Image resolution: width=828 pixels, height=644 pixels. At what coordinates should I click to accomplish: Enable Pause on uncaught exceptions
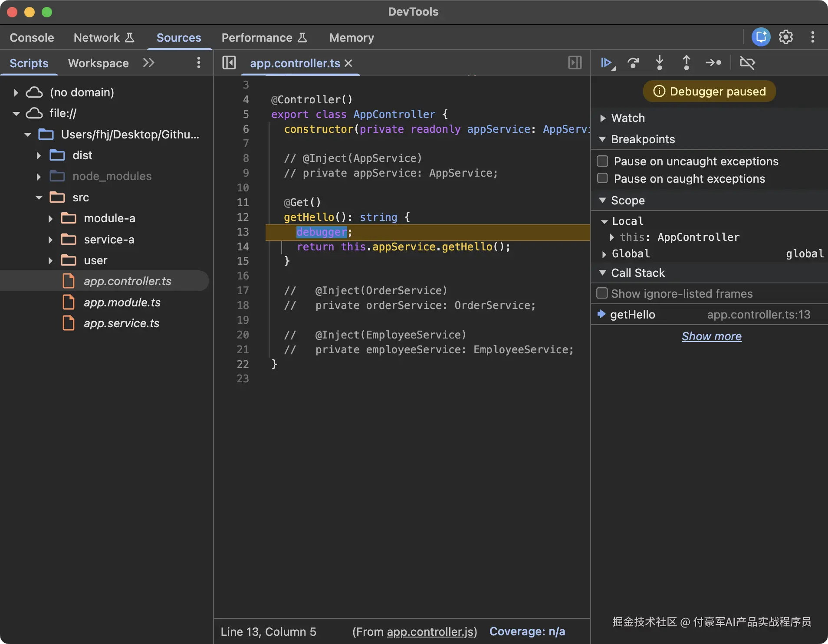click(x=602, y=161)
